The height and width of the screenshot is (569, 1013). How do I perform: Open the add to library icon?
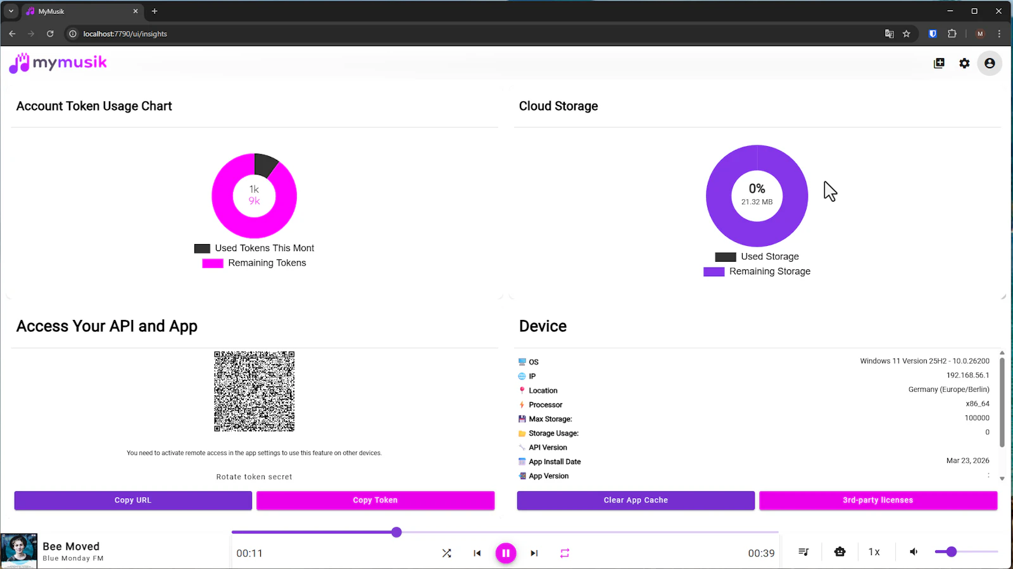[x=939, y=63]
